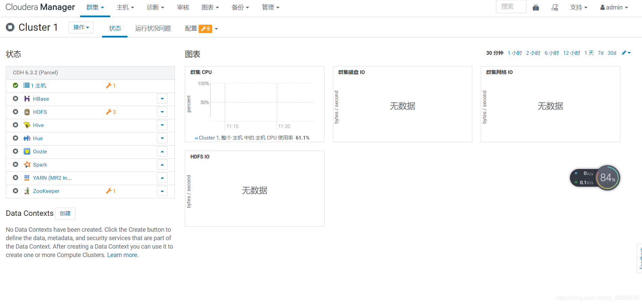The height and width of the screenshot is (304, 642).
Task: Select the 1 小时 time range
Action: (515, 53)
